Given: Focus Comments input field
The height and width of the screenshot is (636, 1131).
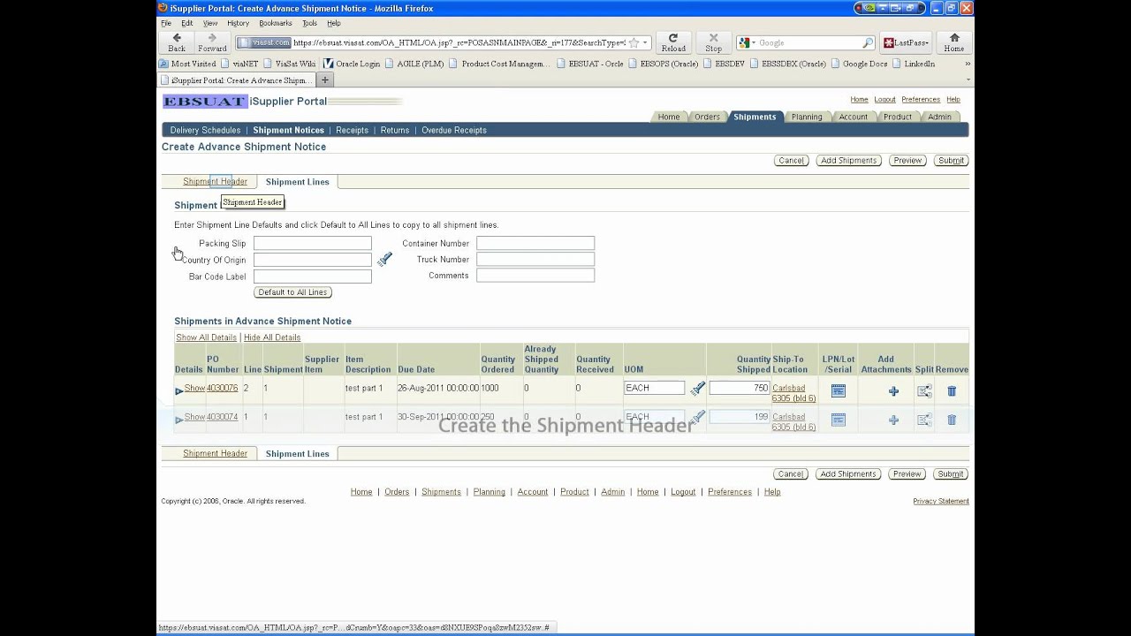Looking at the screenshot, I should 535,276.
